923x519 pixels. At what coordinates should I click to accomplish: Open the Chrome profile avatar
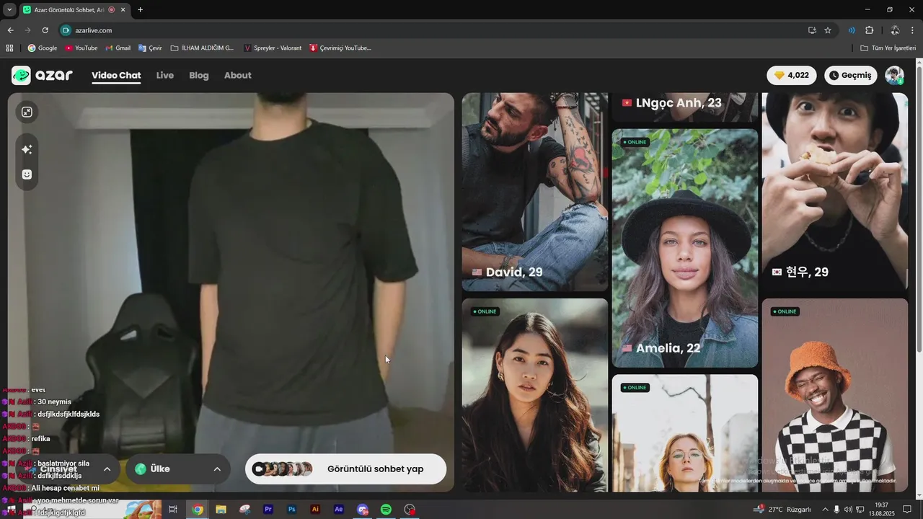[x=895, y=30]
